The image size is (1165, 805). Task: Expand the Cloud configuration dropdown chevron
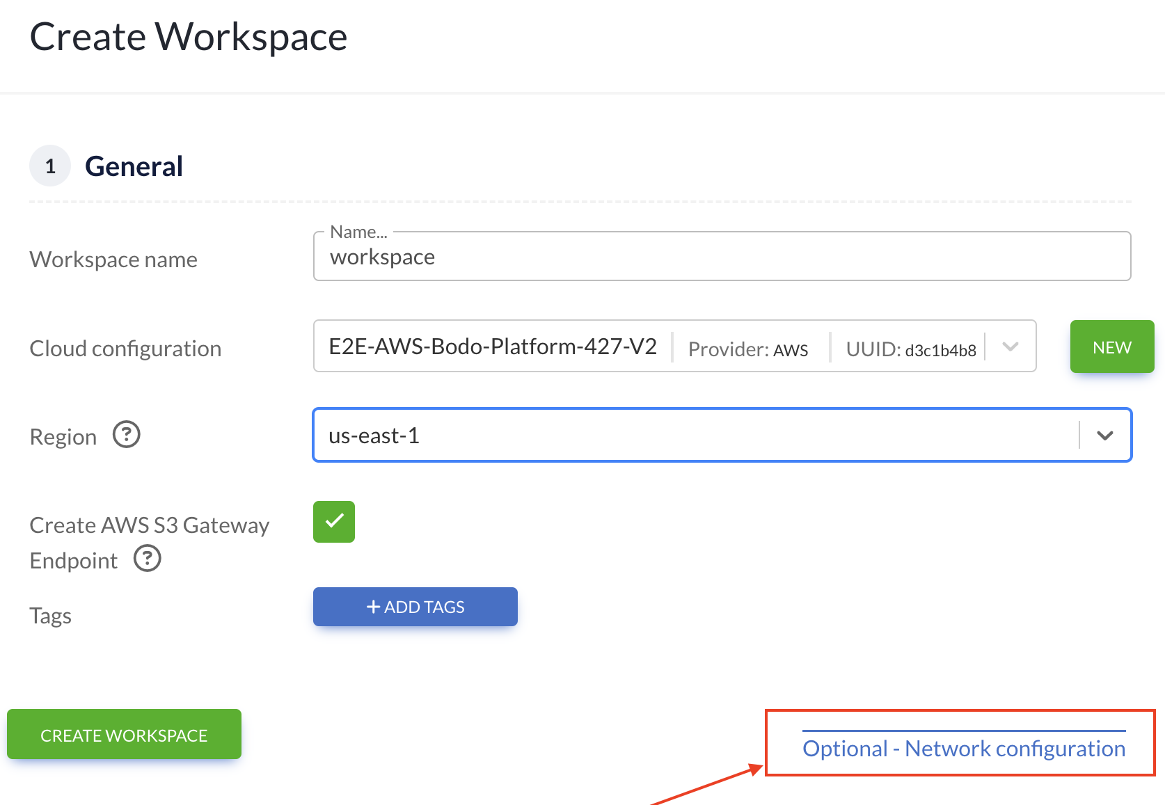[1011, 346]
